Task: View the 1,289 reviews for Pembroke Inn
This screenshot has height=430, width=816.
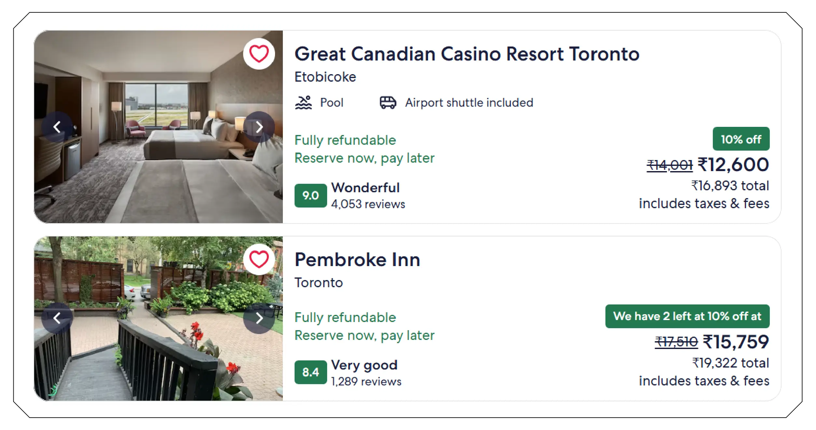Action: (366, 381)
